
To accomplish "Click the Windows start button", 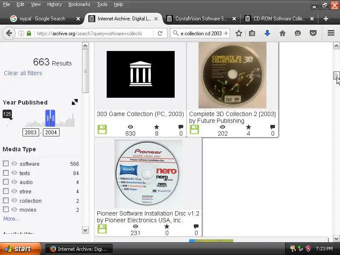I will tap(20, 249).
